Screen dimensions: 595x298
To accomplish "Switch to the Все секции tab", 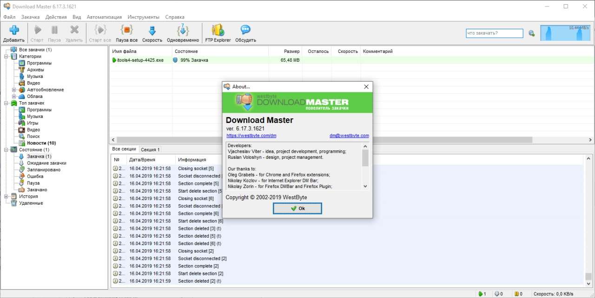I will coord(124,149).
